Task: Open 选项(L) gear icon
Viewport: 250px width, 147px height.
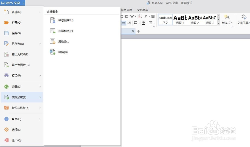Action: [x=6, y=130]
